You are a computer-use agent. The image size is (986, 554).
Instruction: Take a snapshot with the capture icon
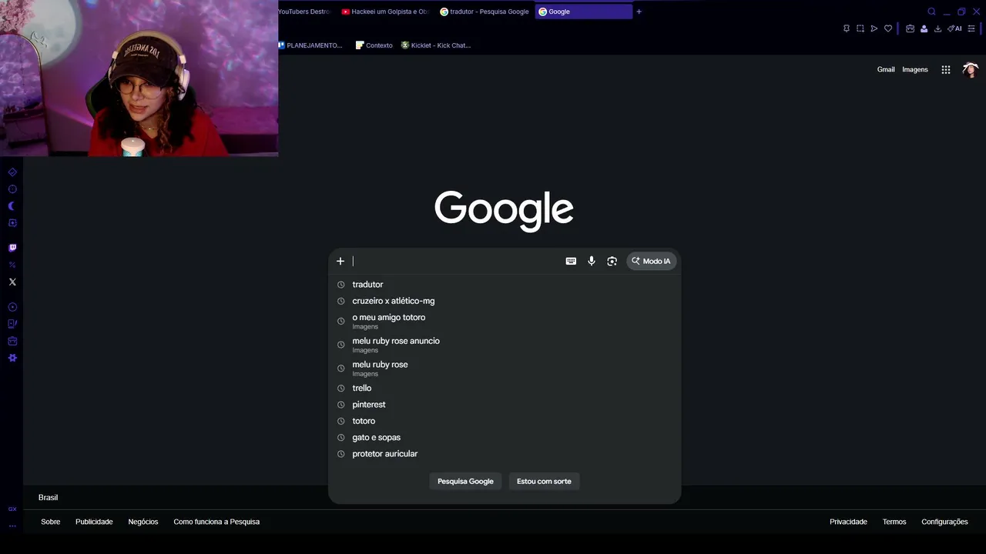coord(860,28)
